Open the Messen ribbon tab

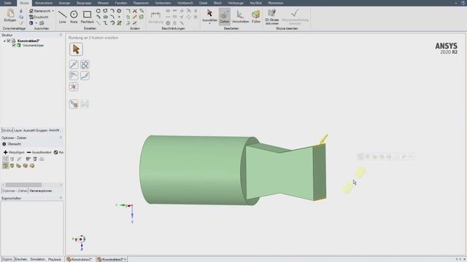point(104,3)
